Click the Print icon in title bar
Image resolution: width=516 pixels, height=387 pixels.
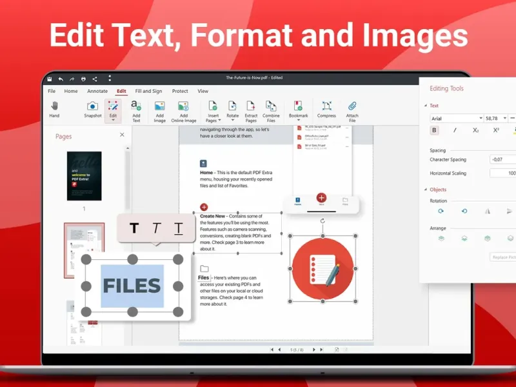coord(83,79)
